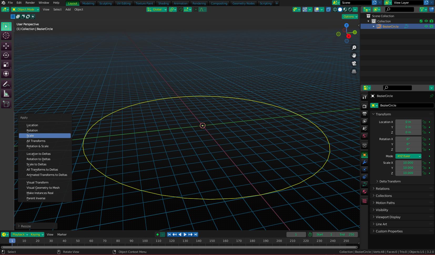
Task: Click the current frame number field
Action: click(296, 234)
